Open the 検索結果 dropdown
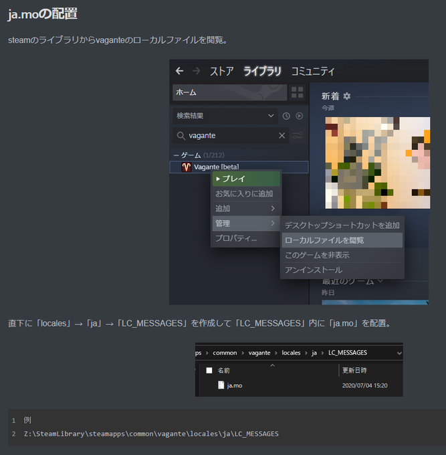 point(225,116)
